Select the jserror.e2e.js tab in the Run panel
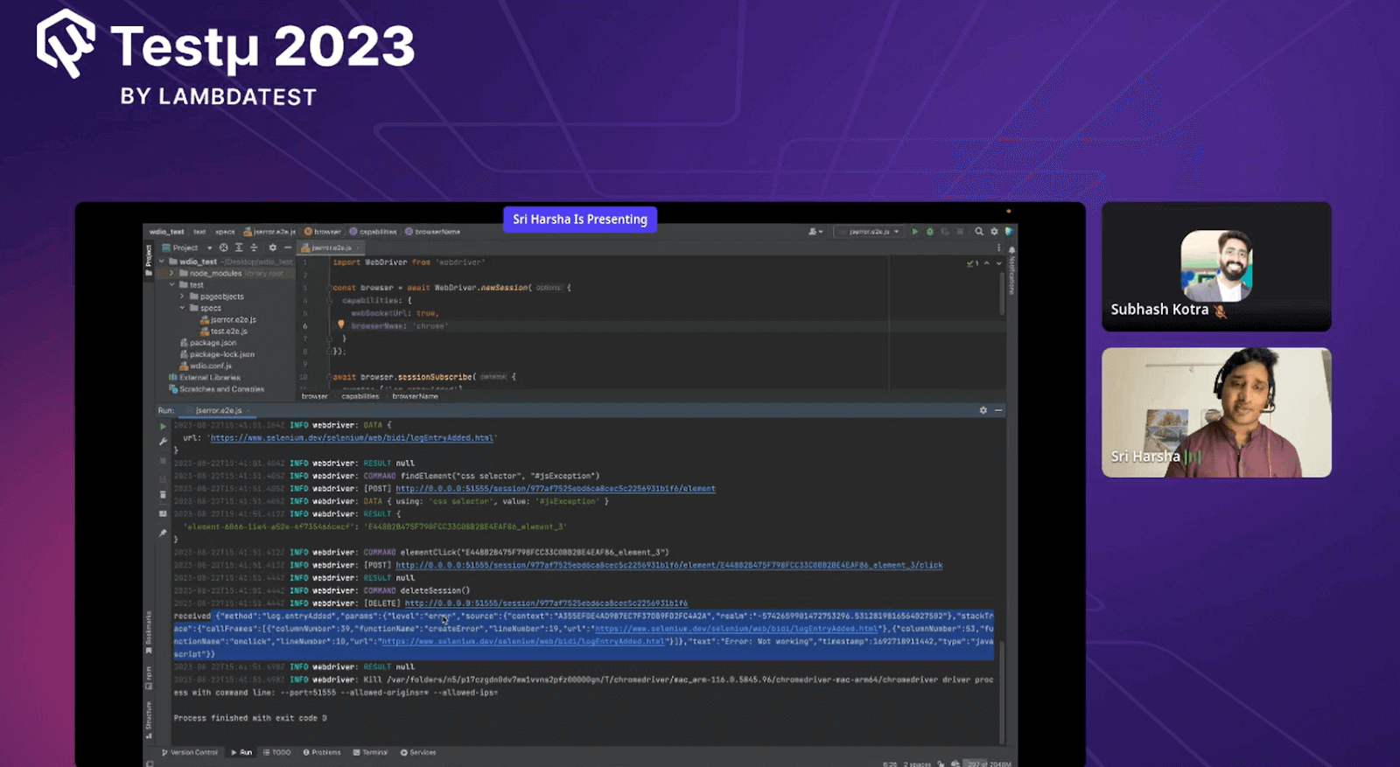 [x=219, y=410]
